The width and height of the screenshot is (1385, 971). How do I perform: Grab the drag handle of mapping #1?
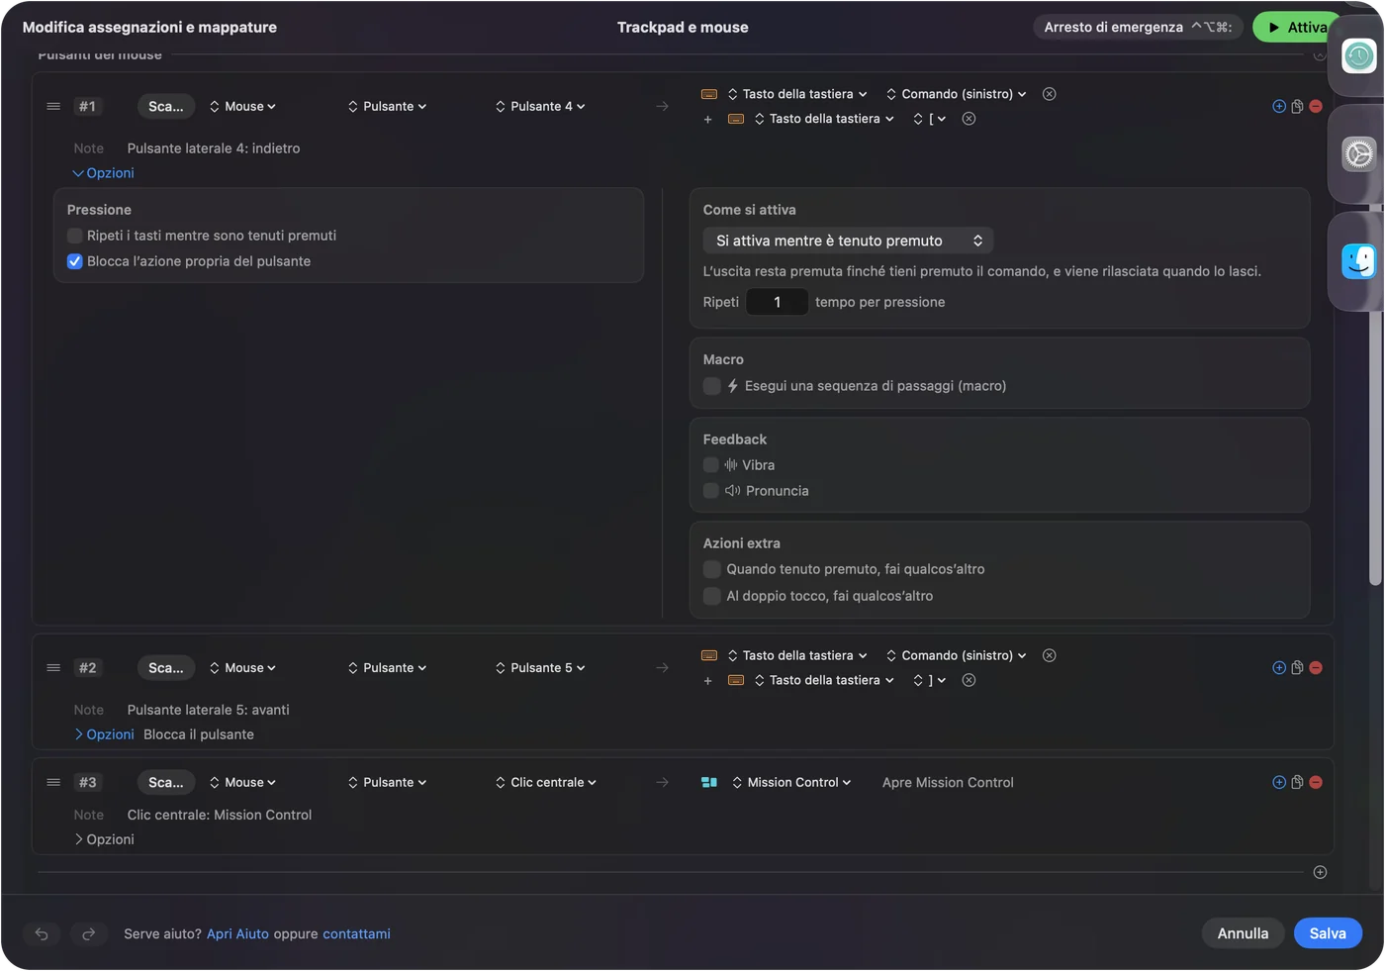[x=53, y=106]
